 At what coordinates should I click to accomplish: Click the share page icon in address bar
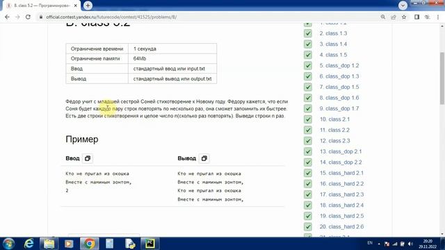pyautogui.click(x=394, y=17)
